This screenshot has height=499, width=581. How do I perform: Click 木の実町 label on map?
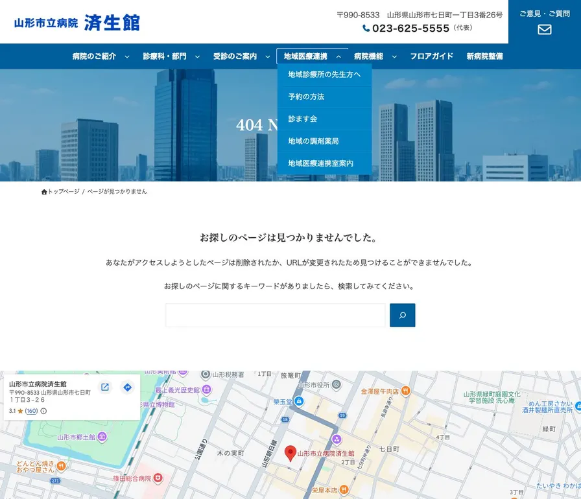(230, 453)
